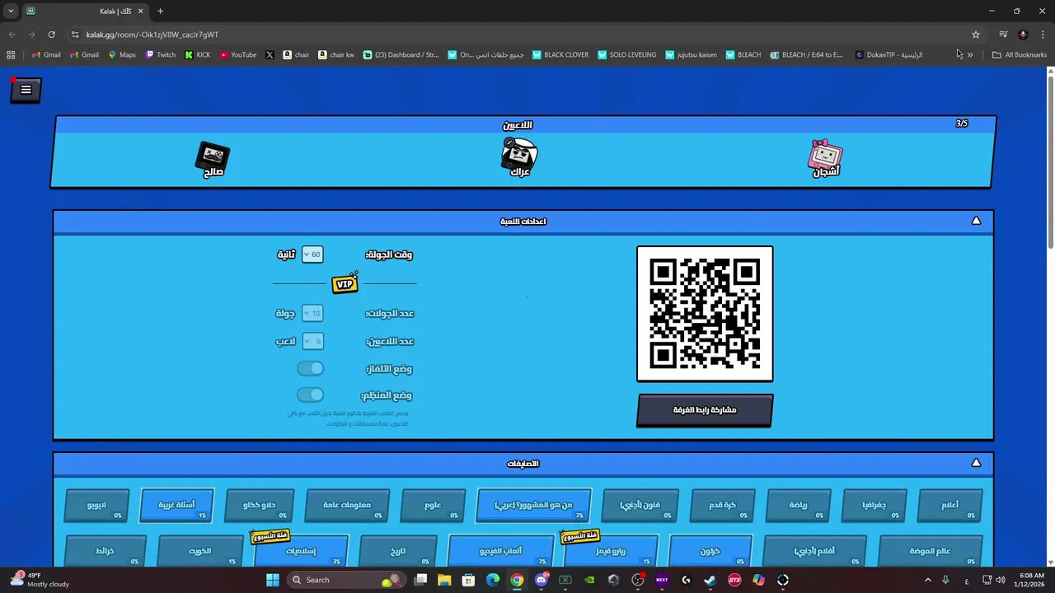Open the rounds count 10 dropdown

coord(312,313)
